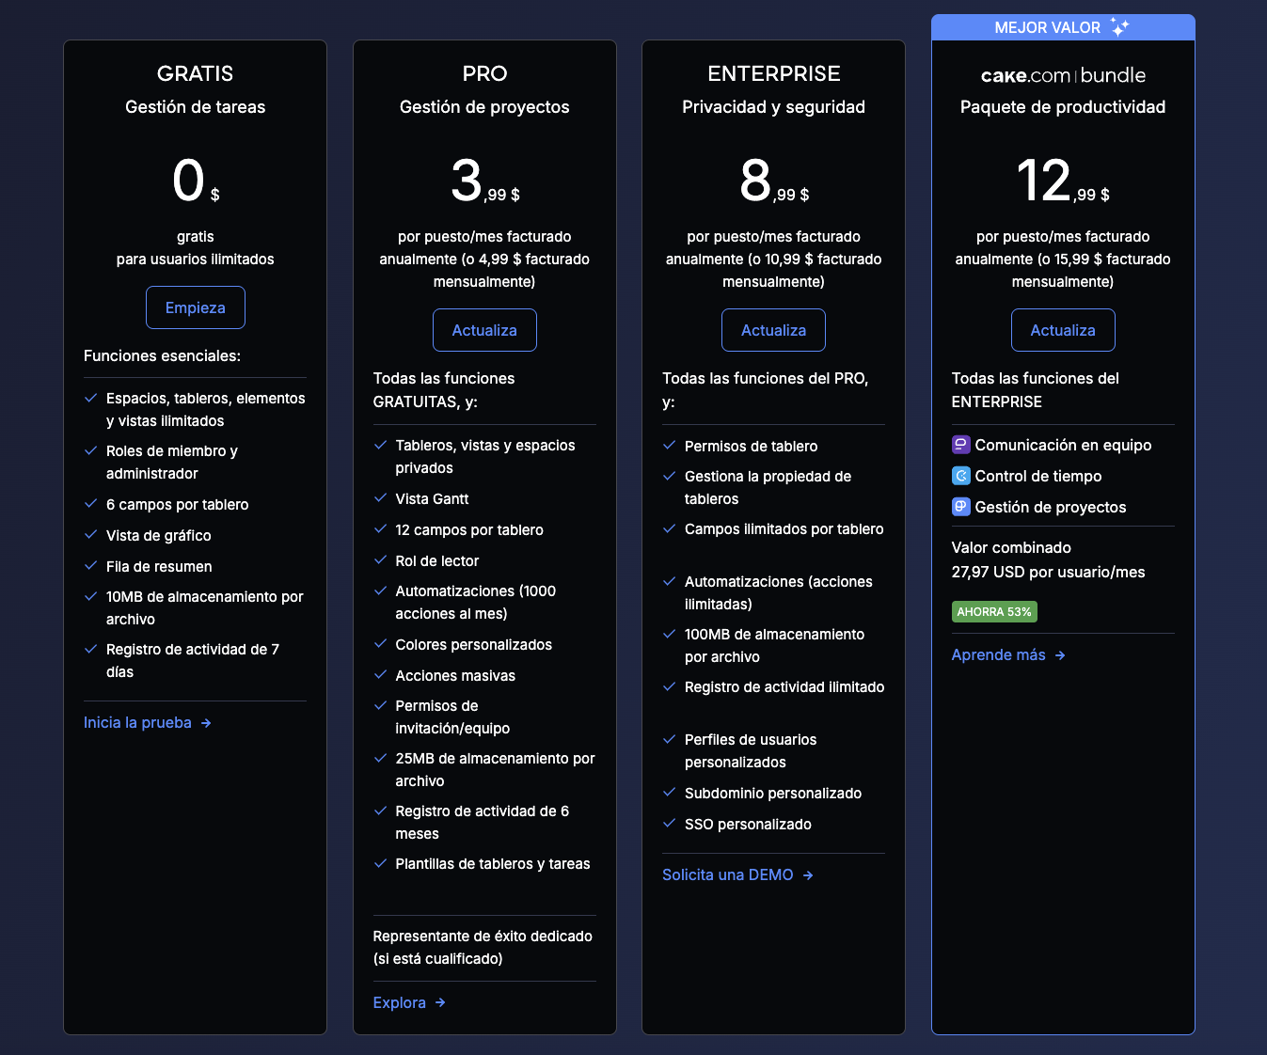Viewport: 1267px width, 1055px height.
Task: Click the Control de tiempo clock icon
Action: [960, 476]
